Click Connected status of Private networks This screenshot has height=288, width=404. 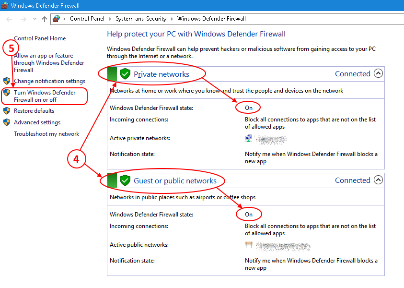(352, 74)
